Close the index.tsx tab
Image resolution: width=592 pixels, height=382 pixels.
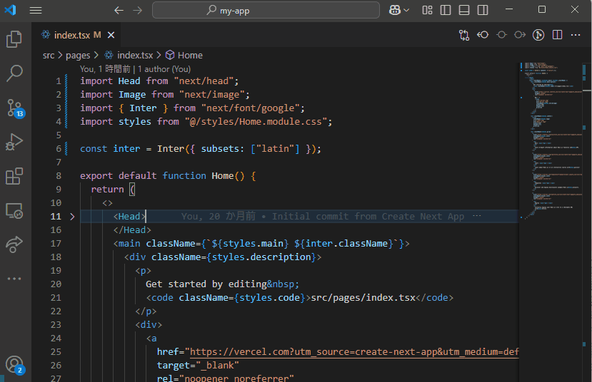click(111, 35)
